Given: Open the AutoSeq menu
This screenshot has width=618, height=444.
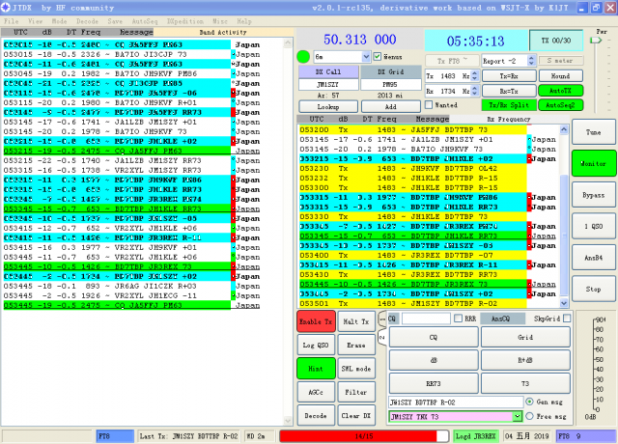Looking at the screenshot, I should coord(145,21).
